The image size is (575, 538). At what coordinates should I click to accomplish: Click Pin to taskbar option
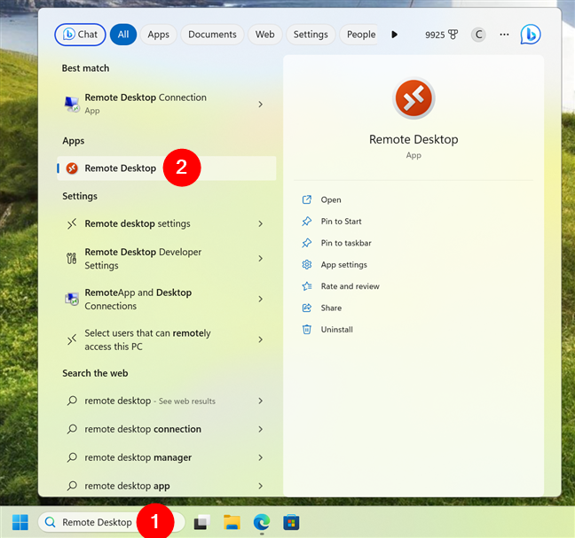[x=346, y=243]
